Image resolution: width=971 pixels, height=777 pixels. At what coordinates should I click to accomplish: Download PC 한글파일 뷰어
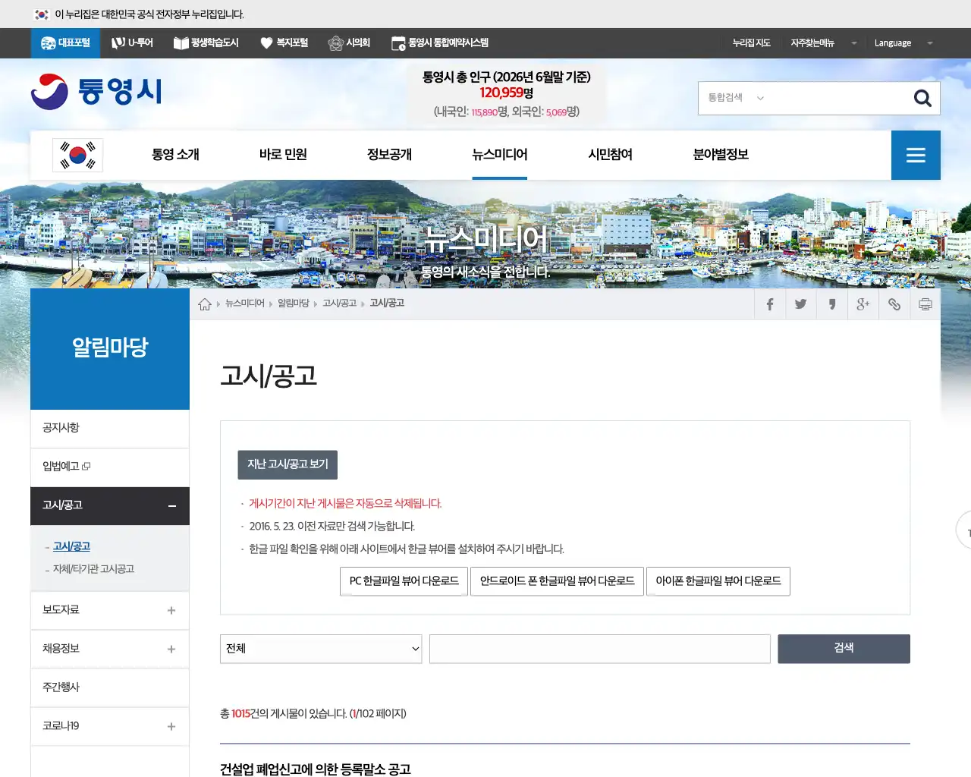coord(404,581)
